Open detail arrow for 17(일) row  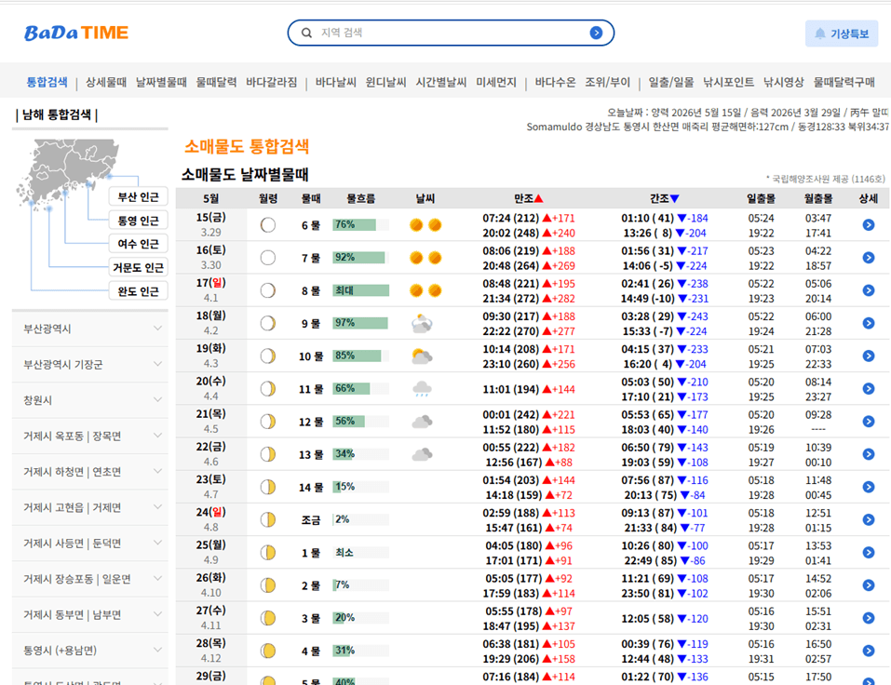[x=869, y=290]
